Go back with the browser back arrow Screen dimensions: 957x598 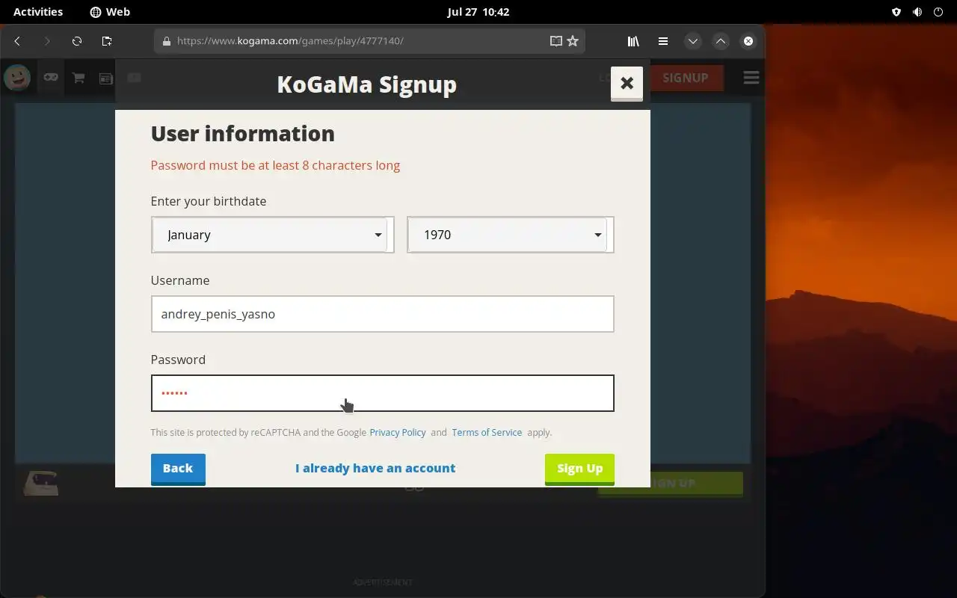click(x=17, y=41)
